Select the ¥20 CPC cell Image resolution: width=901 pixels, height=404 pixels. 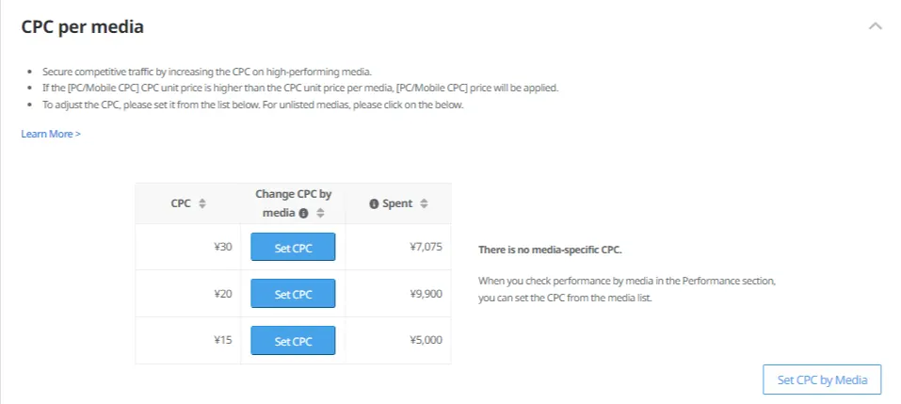[221, 294]
